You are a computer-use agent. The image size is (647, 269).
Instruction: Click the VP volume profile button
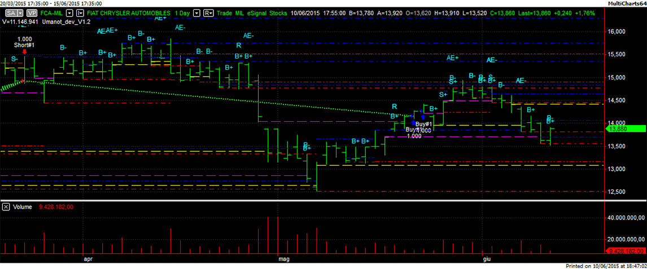32,12
